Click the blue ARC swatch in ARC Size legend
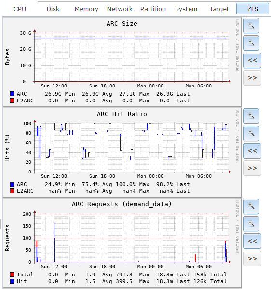271x289 pixels. coord(12,94)
